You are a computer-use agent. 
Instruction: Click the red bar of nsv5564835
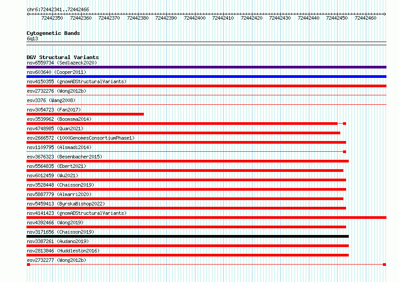[x=185, y=171]
